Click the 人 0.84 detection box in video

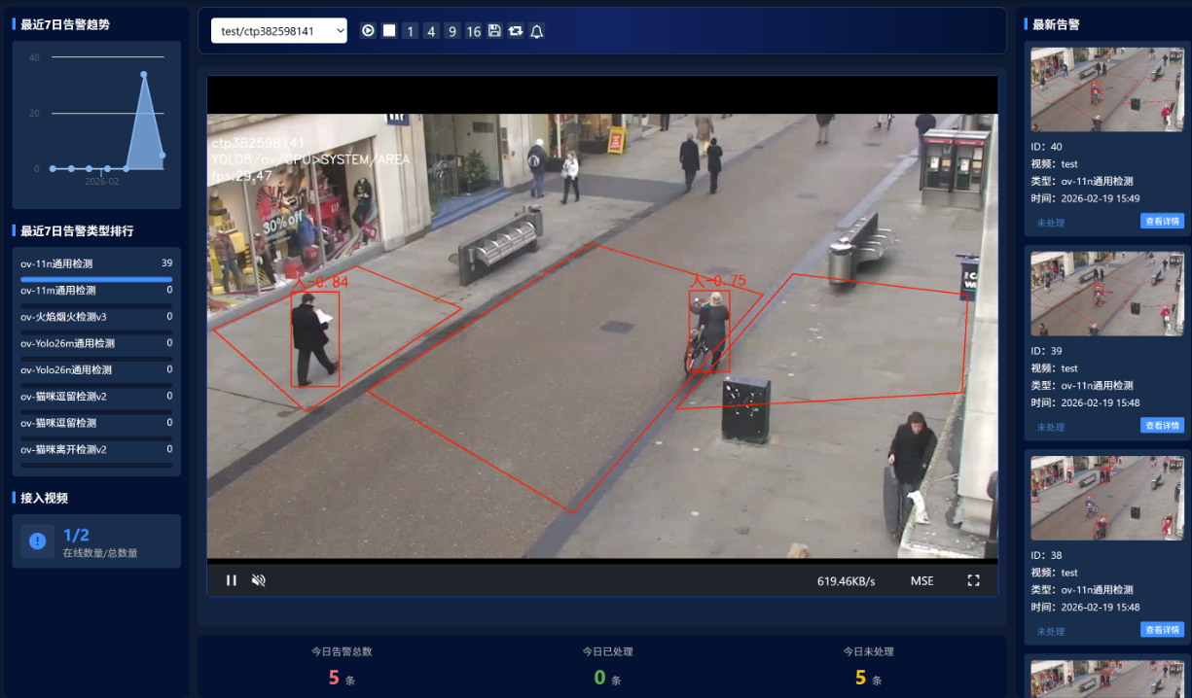coord(315,339)
